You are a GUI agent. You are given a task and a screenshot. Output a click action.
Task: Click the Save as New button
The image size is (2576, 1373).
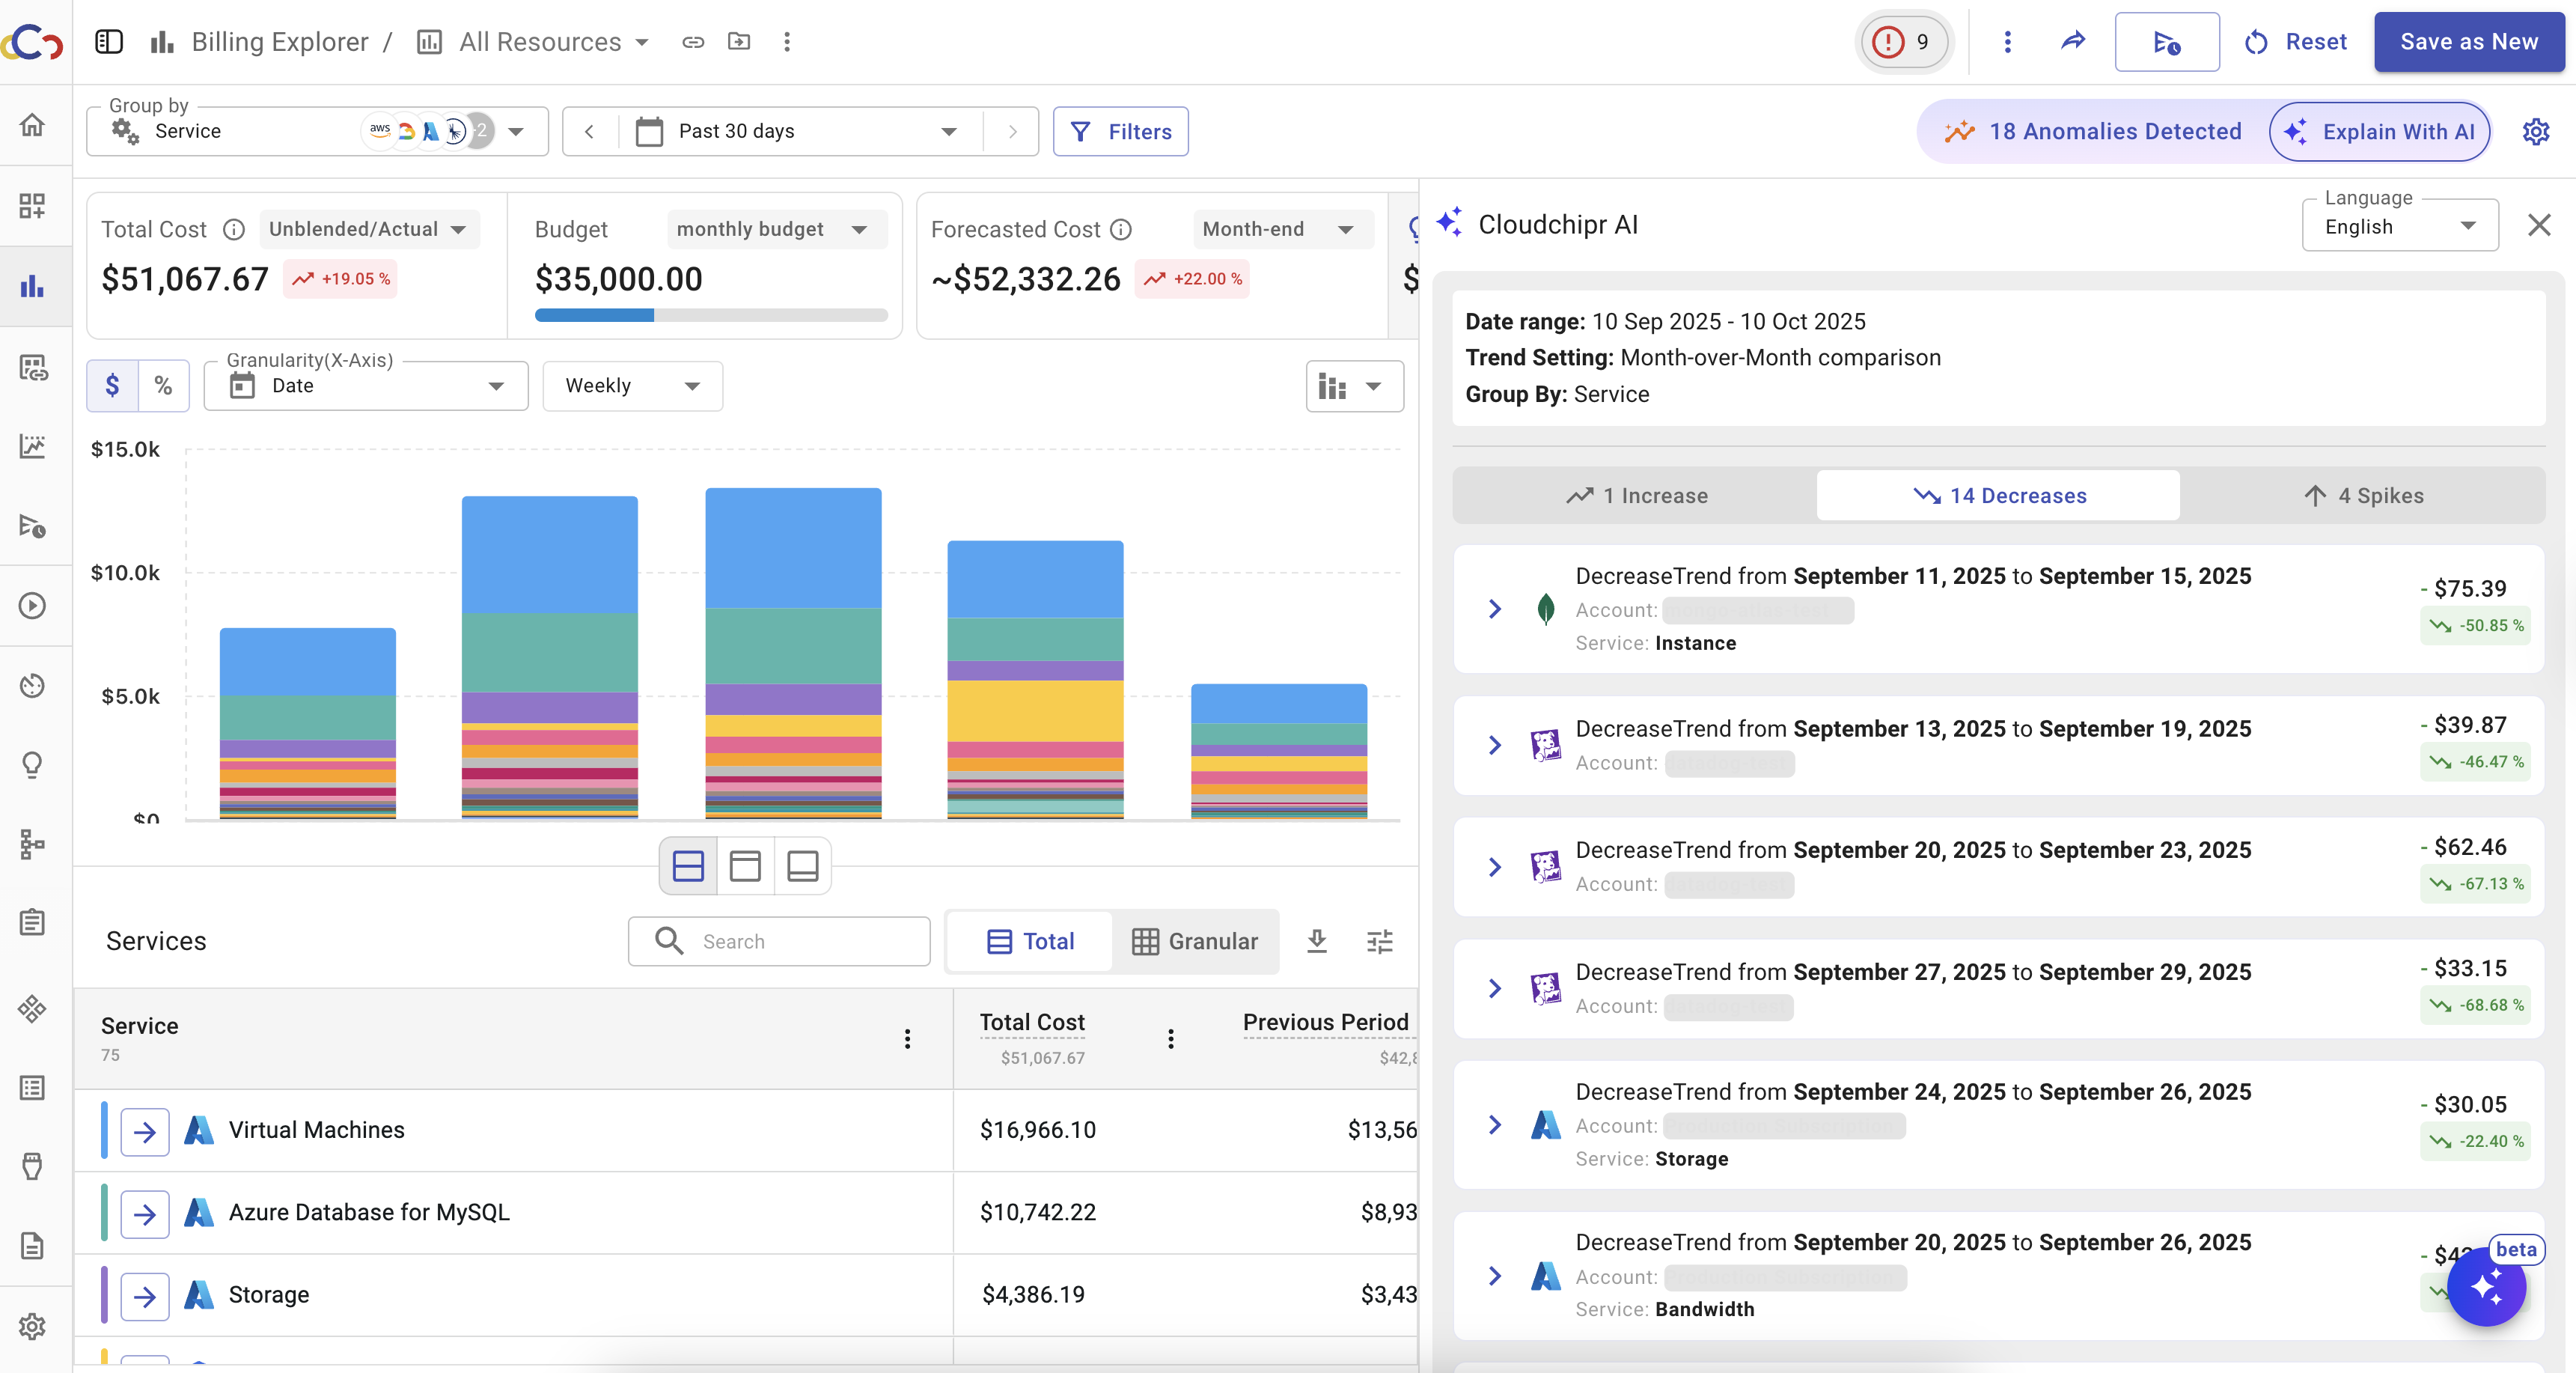click(2468, 42)
